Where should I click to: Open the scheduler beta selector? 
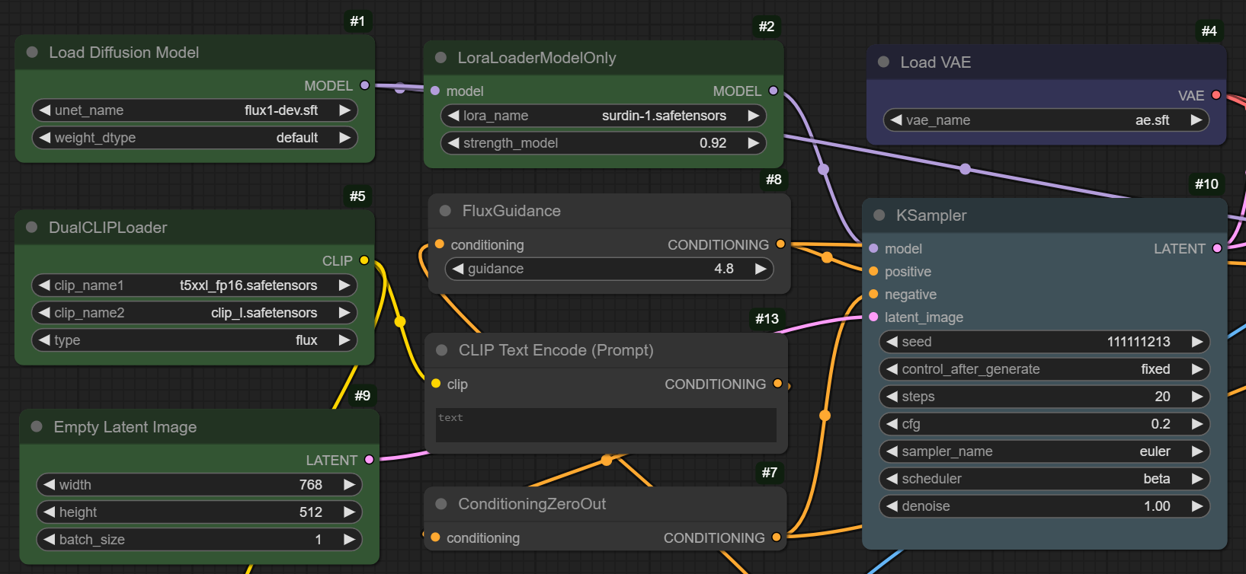tap(1044, 479)
